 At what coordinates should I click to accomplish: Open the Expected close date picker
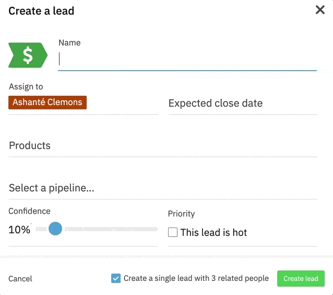tap(243, 104)
